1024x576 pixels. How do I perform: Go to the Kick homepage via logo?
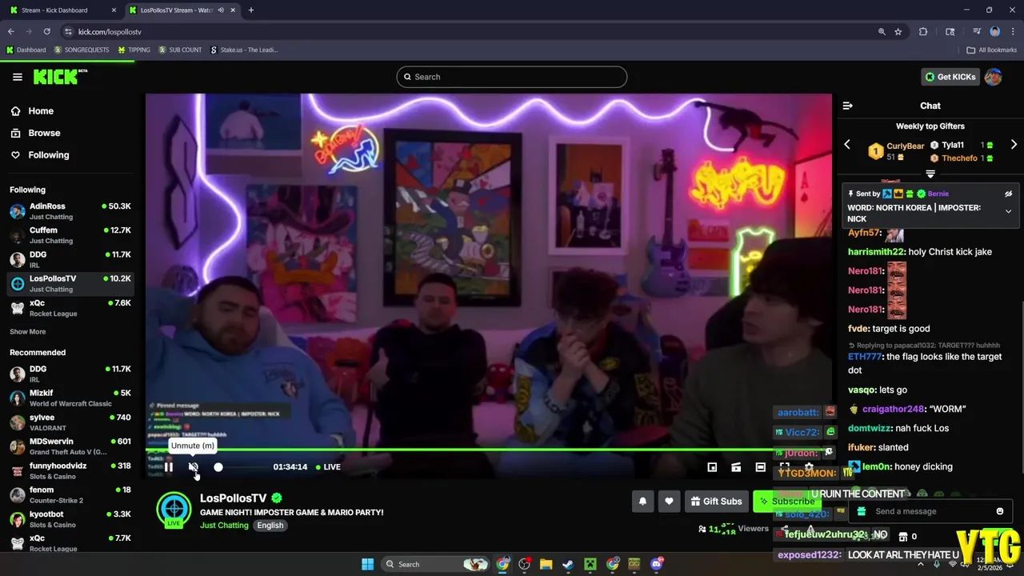[x=56, y=77]
